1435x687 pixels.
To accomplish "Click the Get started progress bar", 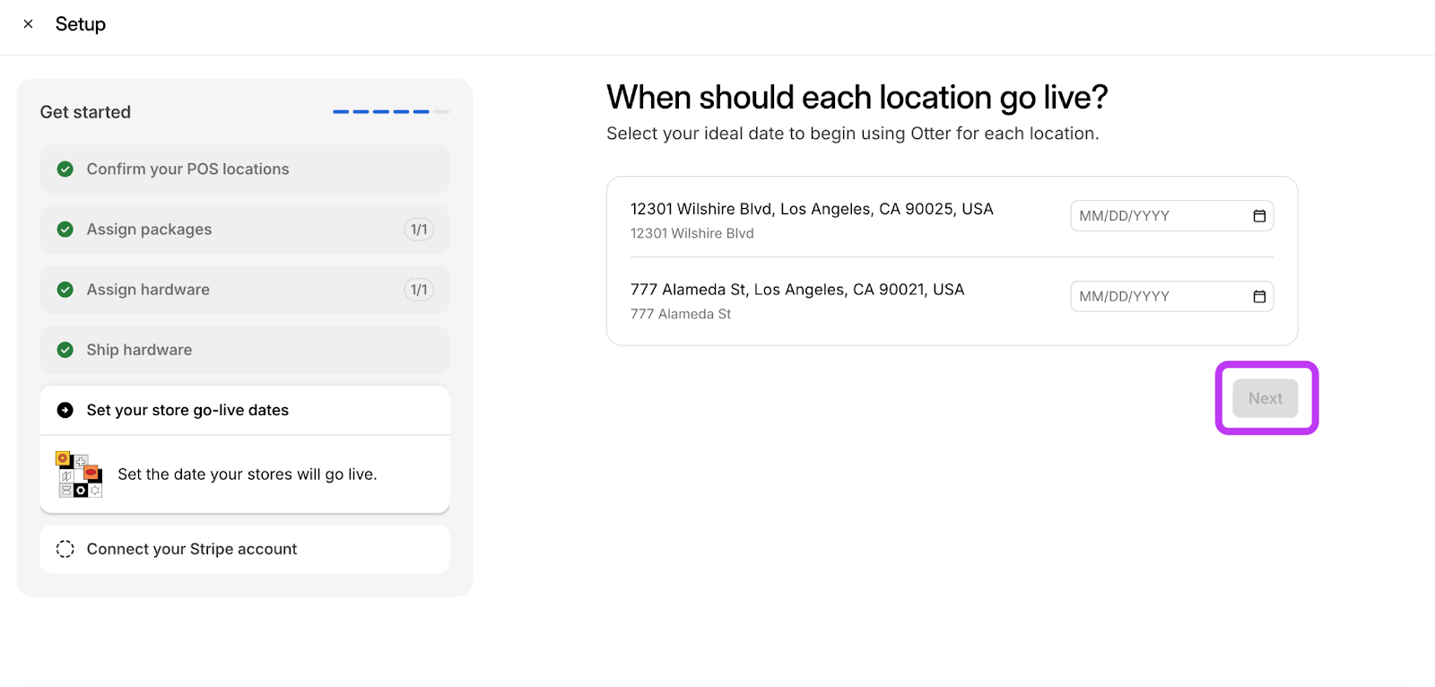I will pos(391,112).
